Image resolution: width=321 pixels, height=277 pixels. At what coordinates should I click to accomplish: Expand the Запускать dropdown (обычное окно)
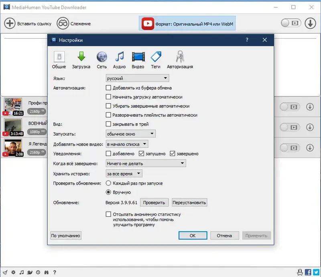(x=131, y=134)
